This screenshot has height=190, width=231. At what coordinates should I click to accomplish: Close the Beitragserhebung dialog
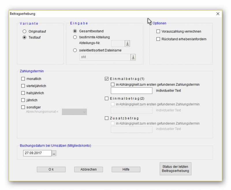[218, 14]
